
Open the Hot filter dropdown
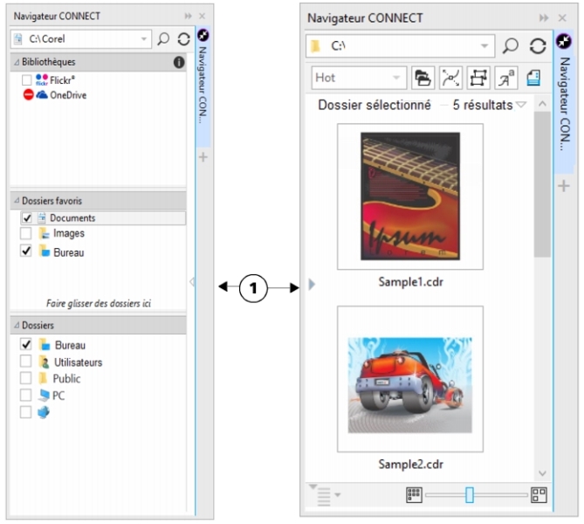(x=397, y=78)
